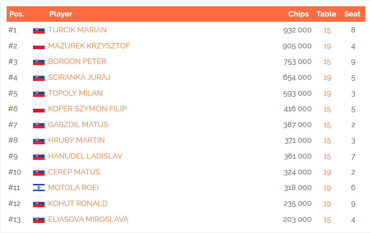The image size is (371, 233).
Task: Click table 19 link for MAZUREK KRZYSZTOF
Action: click(327, 46)
